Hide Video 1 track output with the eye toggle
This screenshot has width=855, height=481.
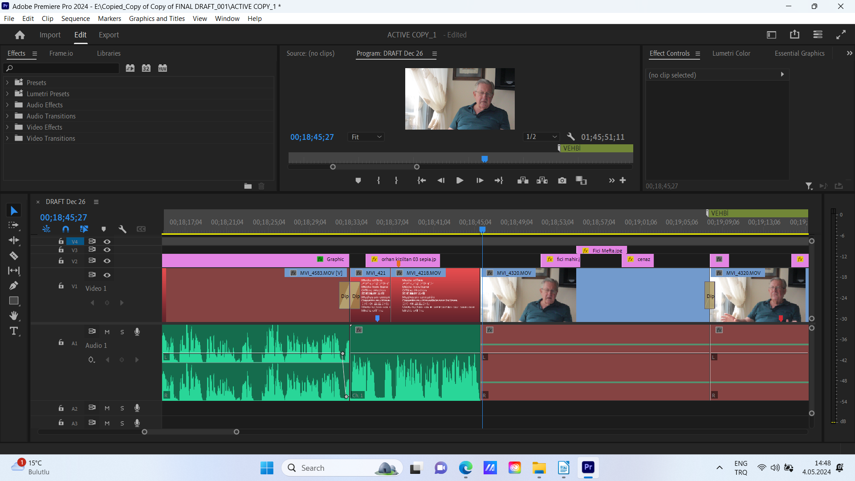107,275
